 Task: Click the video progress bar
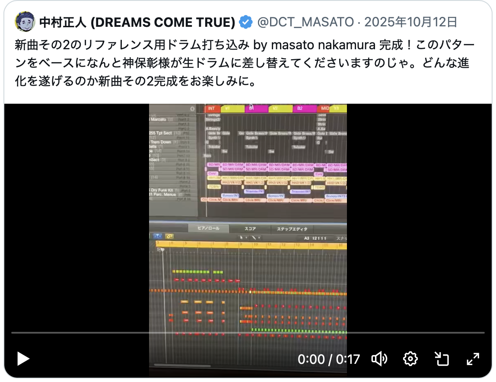tap(248, 333)
